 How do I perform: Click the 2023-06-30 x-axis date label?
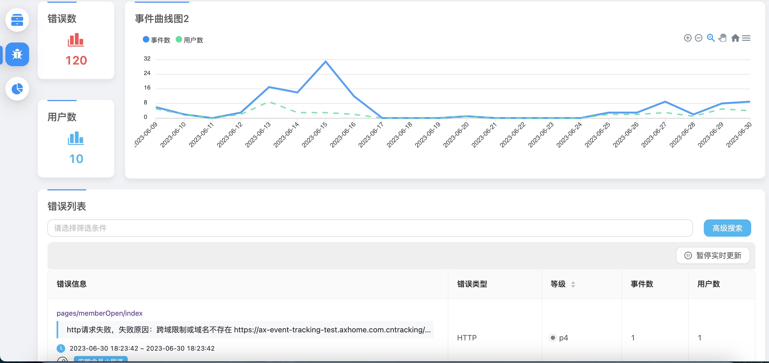739,135
